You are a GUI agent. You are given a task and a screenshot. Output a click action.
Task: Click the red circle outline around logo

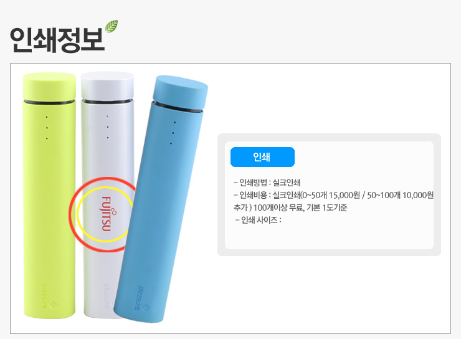point(102,214)
